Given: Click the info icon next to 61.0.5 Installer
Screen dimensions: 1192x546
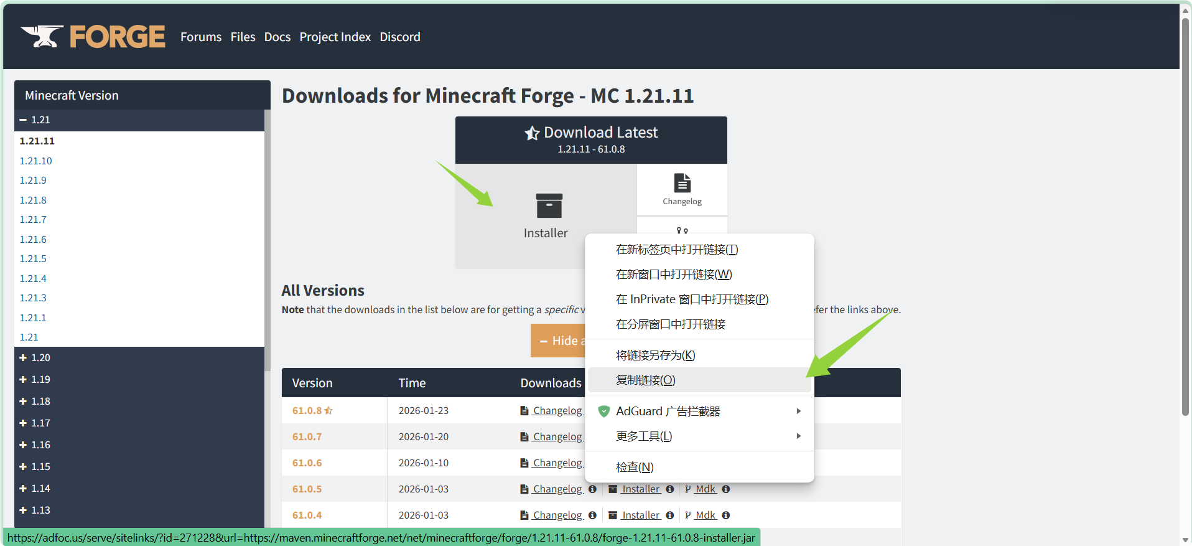Looking at the screenshot, I should (669, 489).
